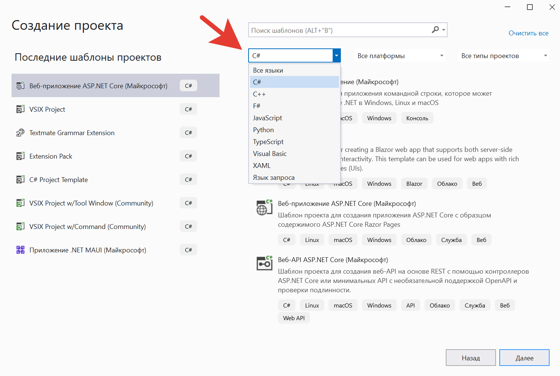Open the Все типы проектов filter
Image resolution: width=560 pixels, height=376 pixels.
[503, 56]
